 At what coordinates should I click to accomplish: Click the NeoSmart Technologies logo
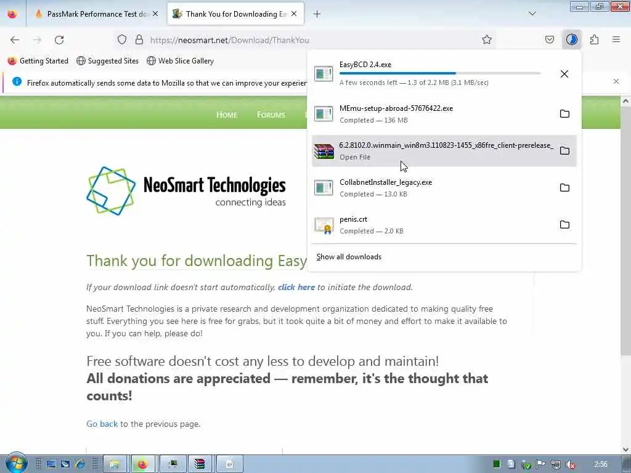coord(186,191)
